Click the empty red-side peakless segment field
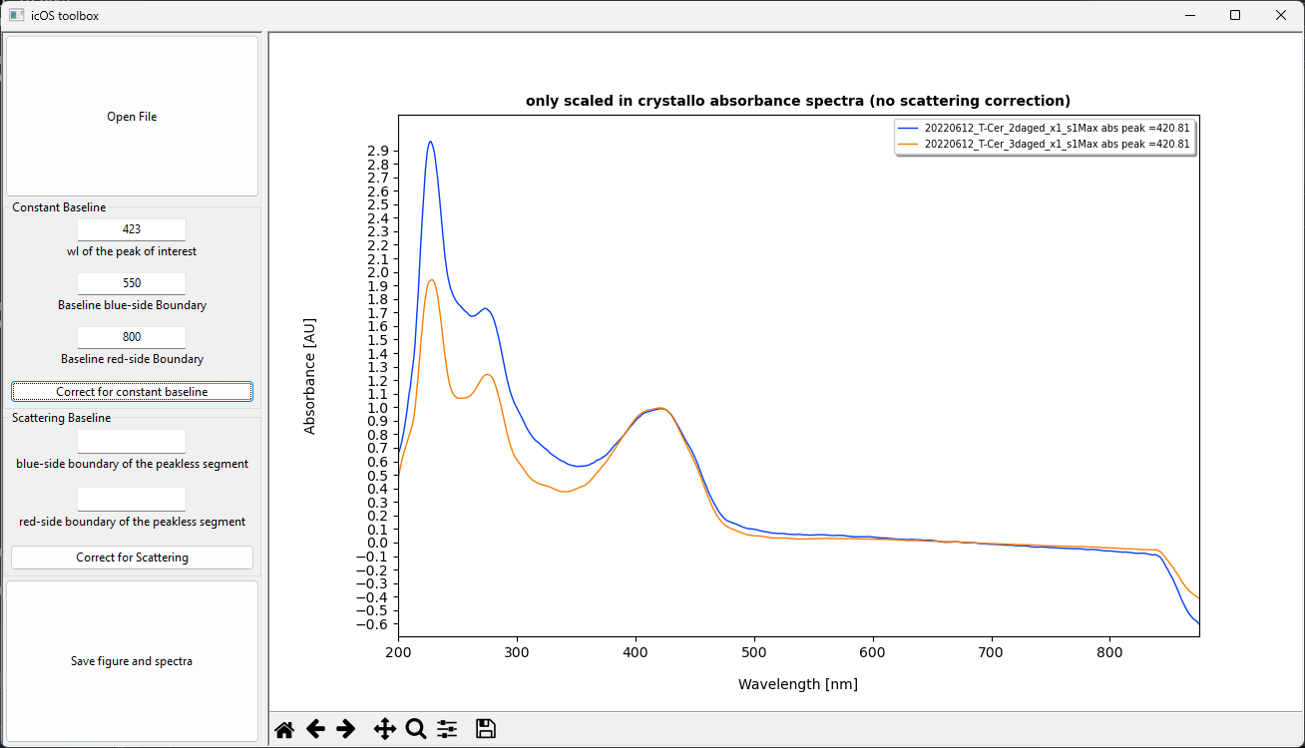Viewport: 1305px width, 748px height. [x=131, y=498]
